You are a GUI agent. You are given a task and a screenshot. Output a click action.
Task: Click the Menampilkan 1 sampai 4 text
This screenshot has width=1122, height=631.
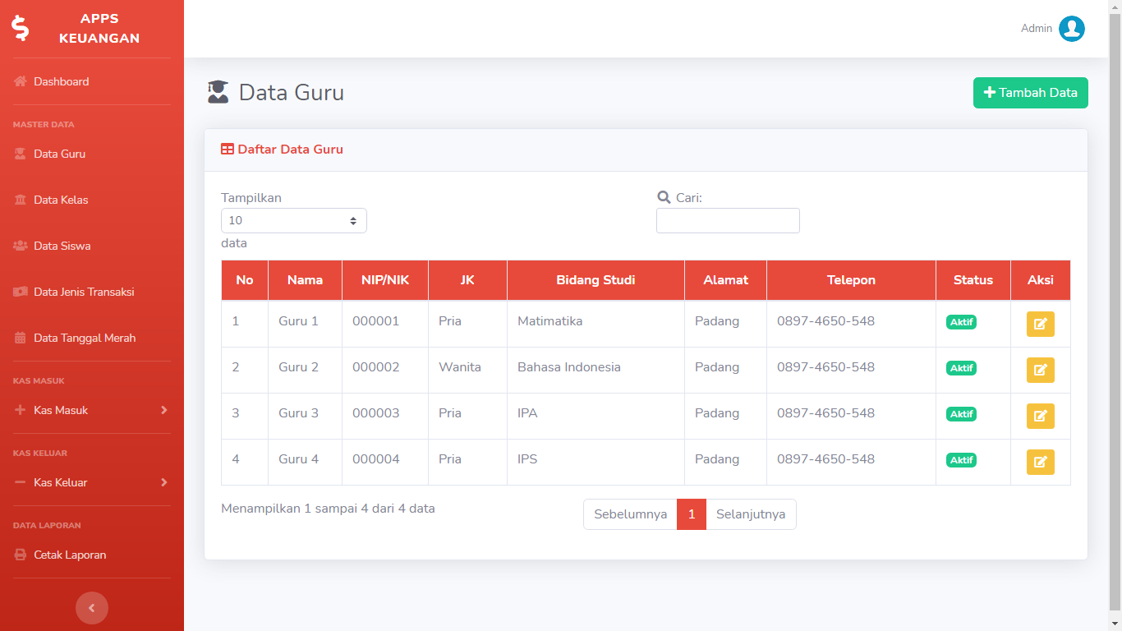328,509
